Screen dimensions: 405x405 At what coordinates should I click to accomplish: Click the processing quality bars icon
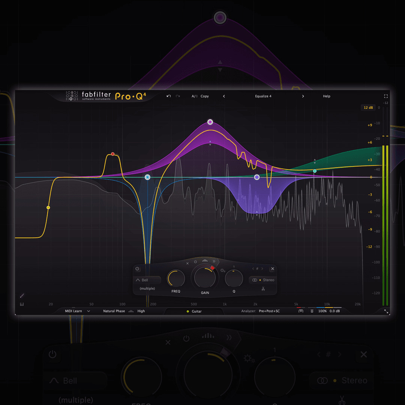(131, 311)
